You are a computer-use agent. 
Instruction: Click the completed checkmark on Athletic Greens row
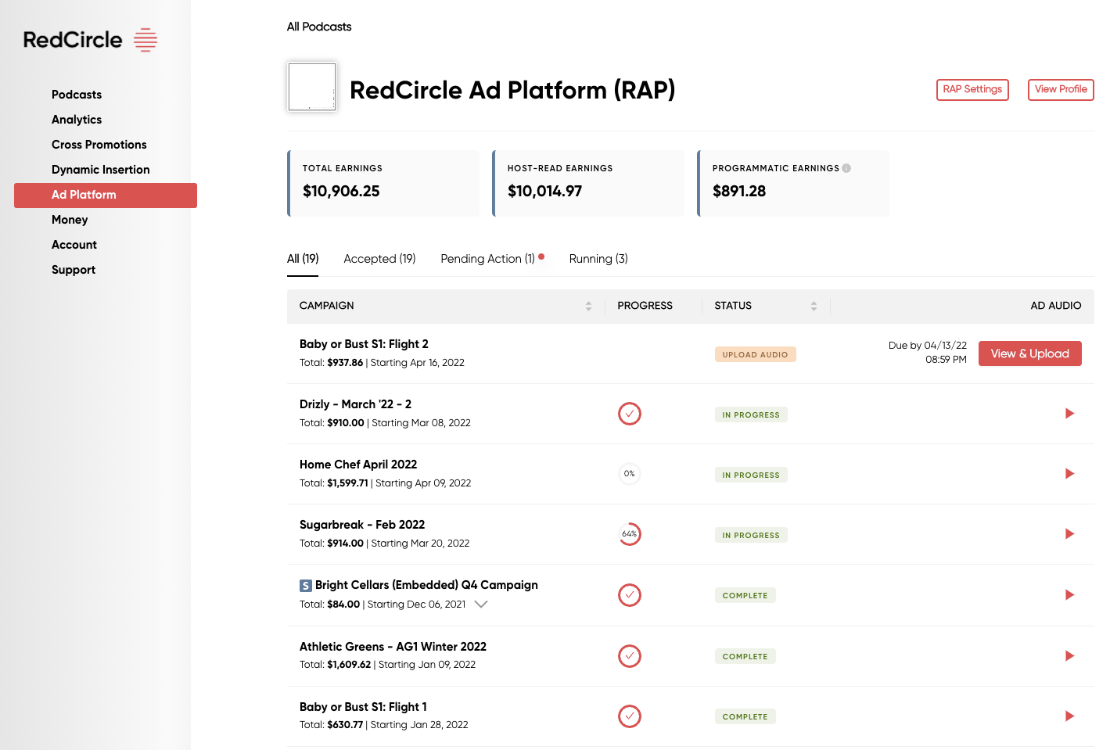630,656
